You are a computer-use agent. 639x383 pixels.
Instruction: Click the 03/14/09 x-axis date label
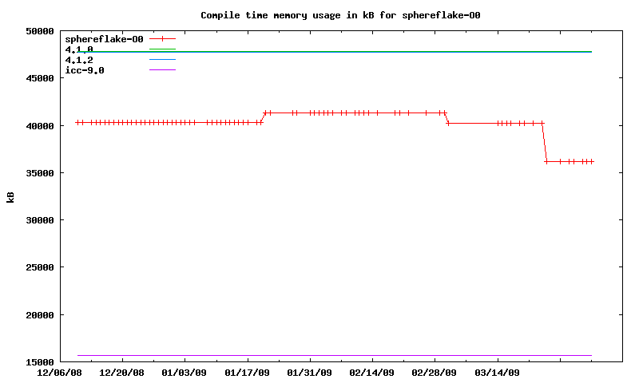(x=498, y=373)
